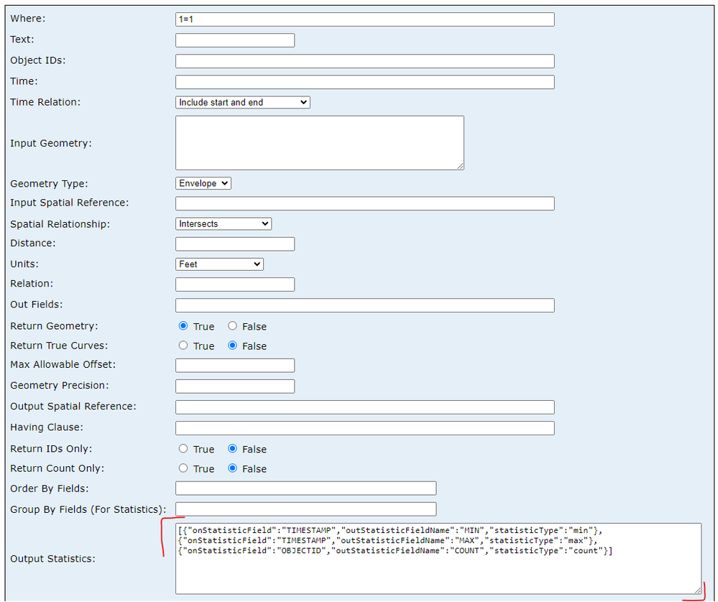This screenshot has width=718, height=602.
Task: Open the Spatial Relationship Intersects dropdown
Action: (x=224, y=224)
